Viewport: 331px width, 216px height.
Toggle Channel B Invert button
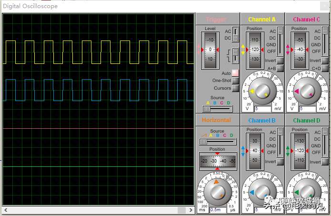(x=280, y=162)
